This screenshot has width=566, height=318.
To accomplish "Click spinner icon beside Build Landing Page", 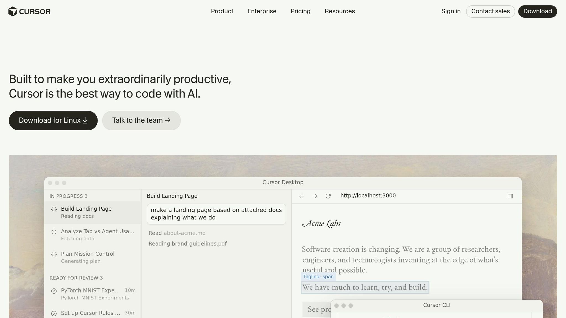I will 54,209.
